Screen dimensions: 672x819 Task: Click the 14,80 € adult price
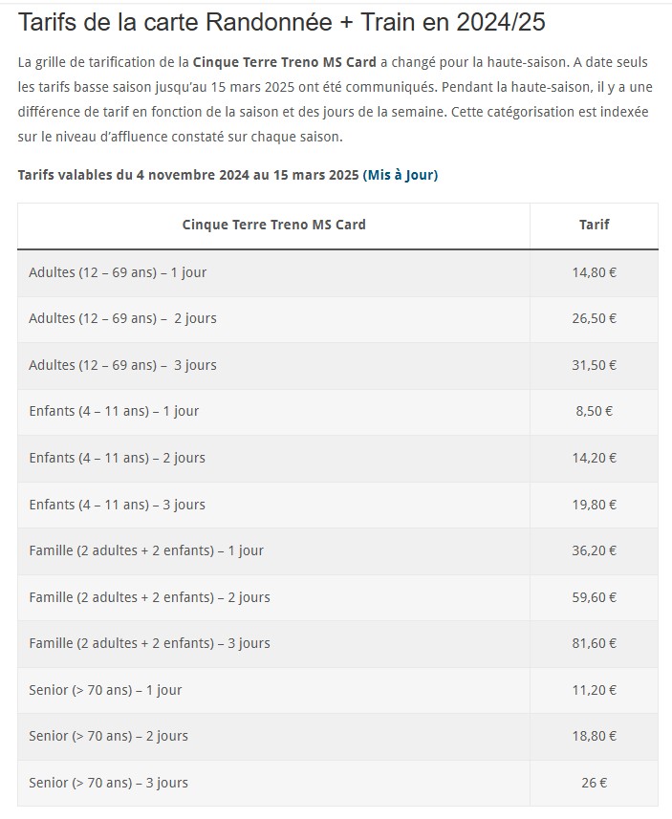pyautogui.click(x=595, y=273)
